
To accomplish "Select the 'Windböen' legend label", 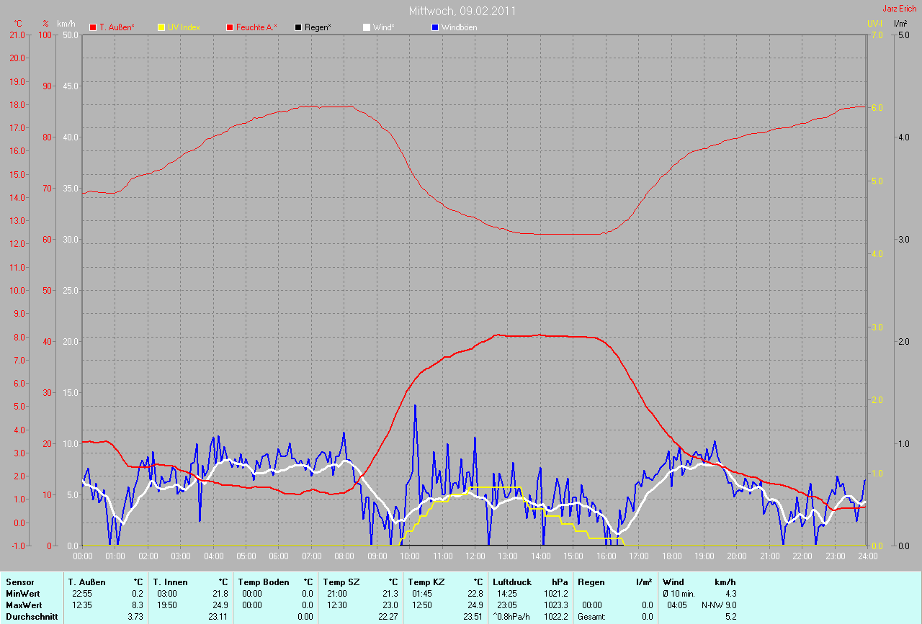I will point(459,27).
